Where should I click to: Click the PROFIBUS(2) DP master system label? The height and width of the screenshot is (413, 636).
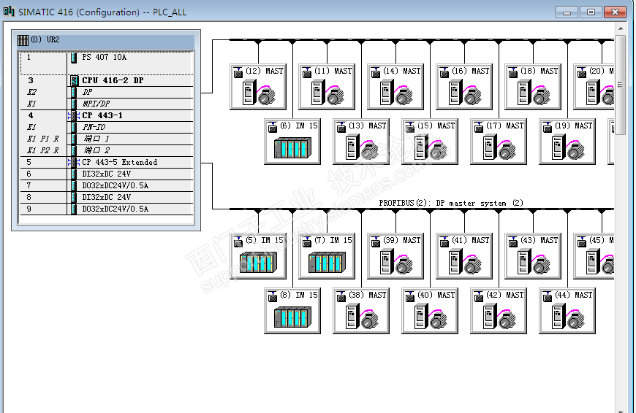[x=451, y=203]
